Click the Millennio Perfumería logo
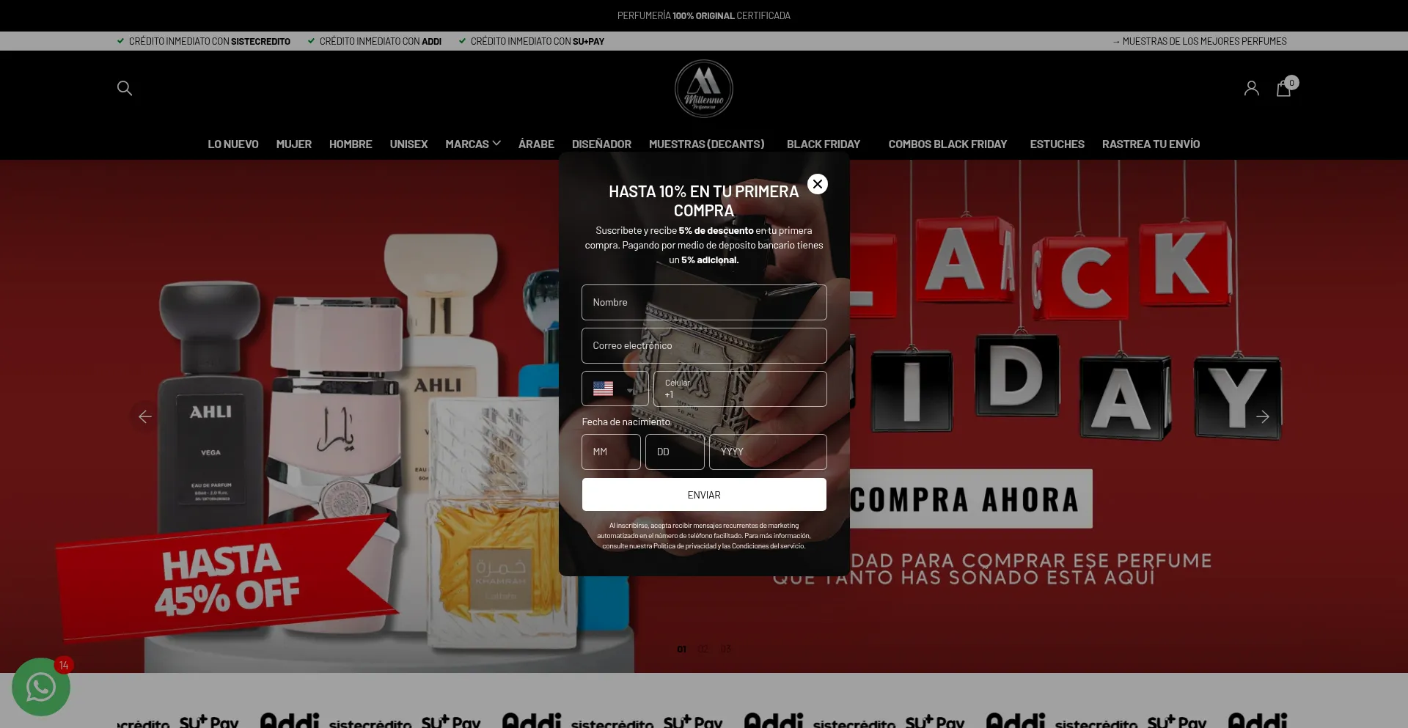 click(703, 89)
